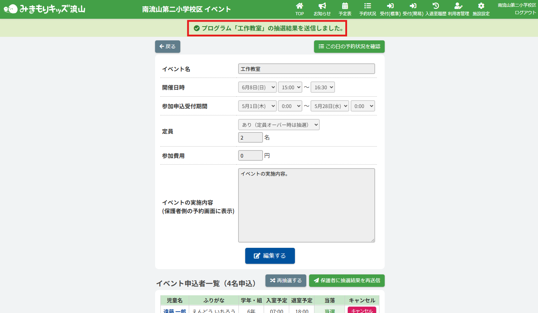Image resolution: width=538 pixels, height=313 pixels.
Task: Open the 5月28日(水) deadline date dropdown
Action: point(330,106)
